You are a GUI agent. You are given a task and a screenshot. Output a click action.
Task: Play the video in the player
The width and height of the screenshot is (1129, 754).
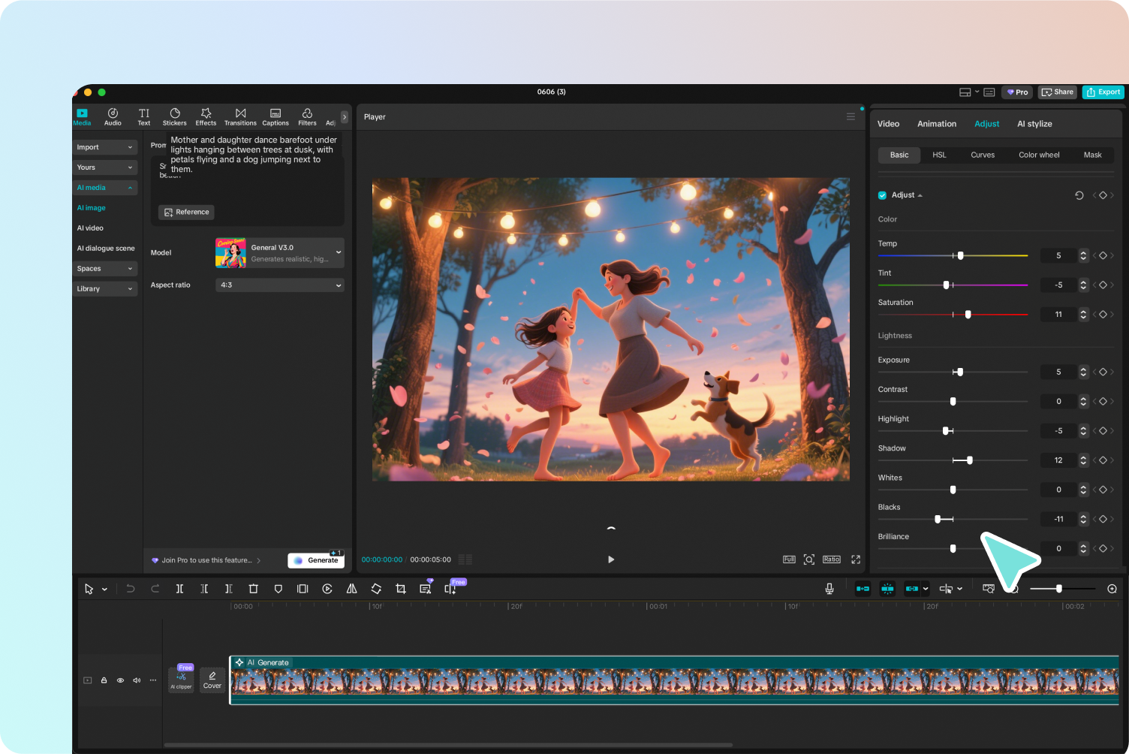click(x=611, y=559)
